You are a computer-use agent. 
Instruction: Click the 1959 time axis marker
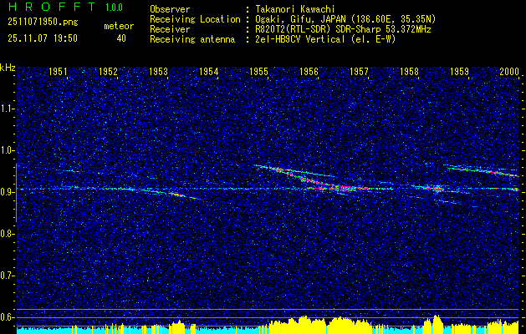click(460, 71)
